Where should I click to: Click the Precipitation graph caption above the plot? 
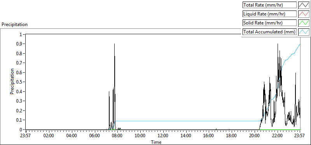pyautogui.click(x=14, y=24)
